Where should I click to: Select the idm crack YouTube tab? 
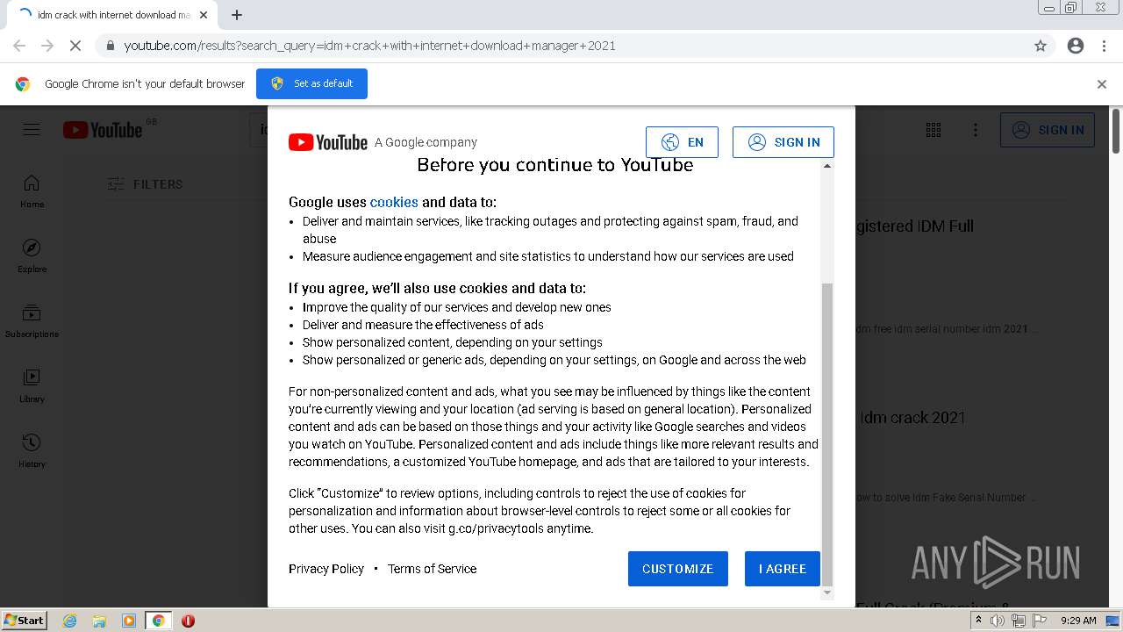111,15
